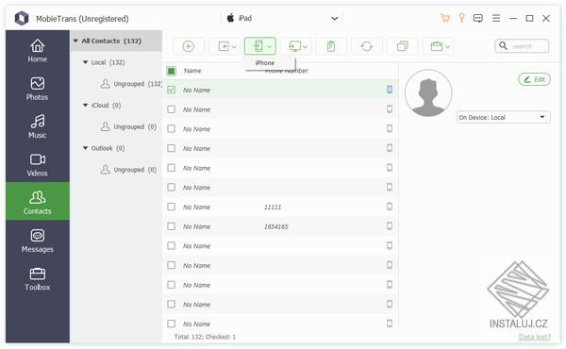Click the orange register key icon
Image resolution: width=566 pixels, height=349 pixels.
461,18
